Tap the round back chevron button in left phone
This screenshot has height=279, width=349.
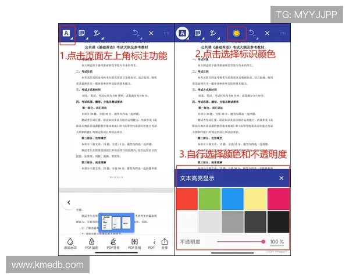pos(69,202)
